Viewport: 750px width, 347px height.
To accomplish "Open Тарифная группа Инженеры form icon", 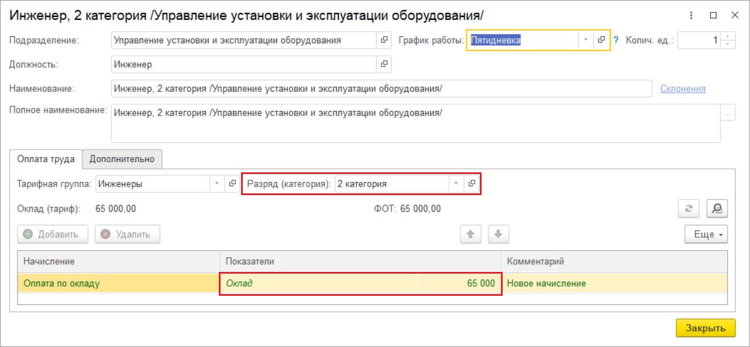I will click(232, 184).
